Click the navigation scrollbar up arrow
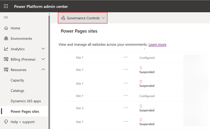 [49, 14]
